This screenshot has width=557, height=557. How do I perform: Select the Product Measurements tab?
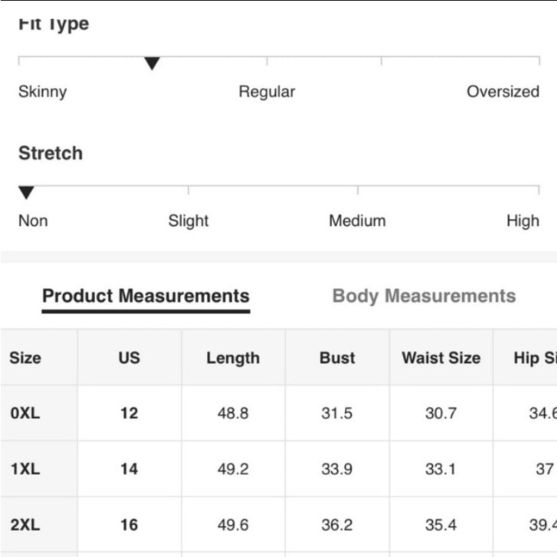click(x=145, y=296)
